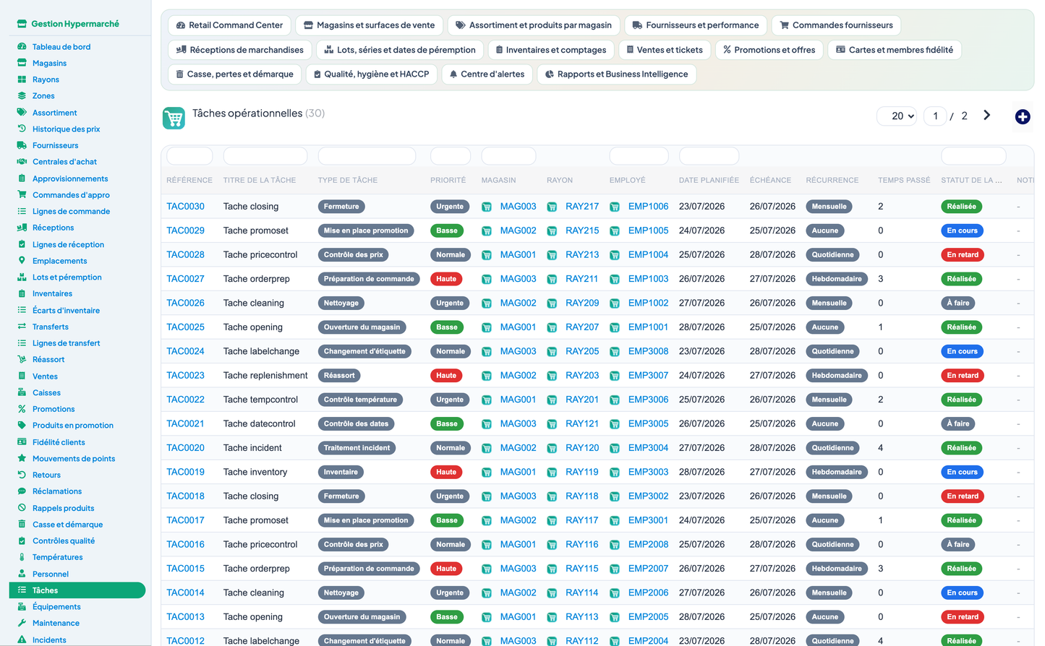Open Rapports et Business Intelligence tab
The height and width of the screenshot is (646, 1045).
(x=617, y=74)
